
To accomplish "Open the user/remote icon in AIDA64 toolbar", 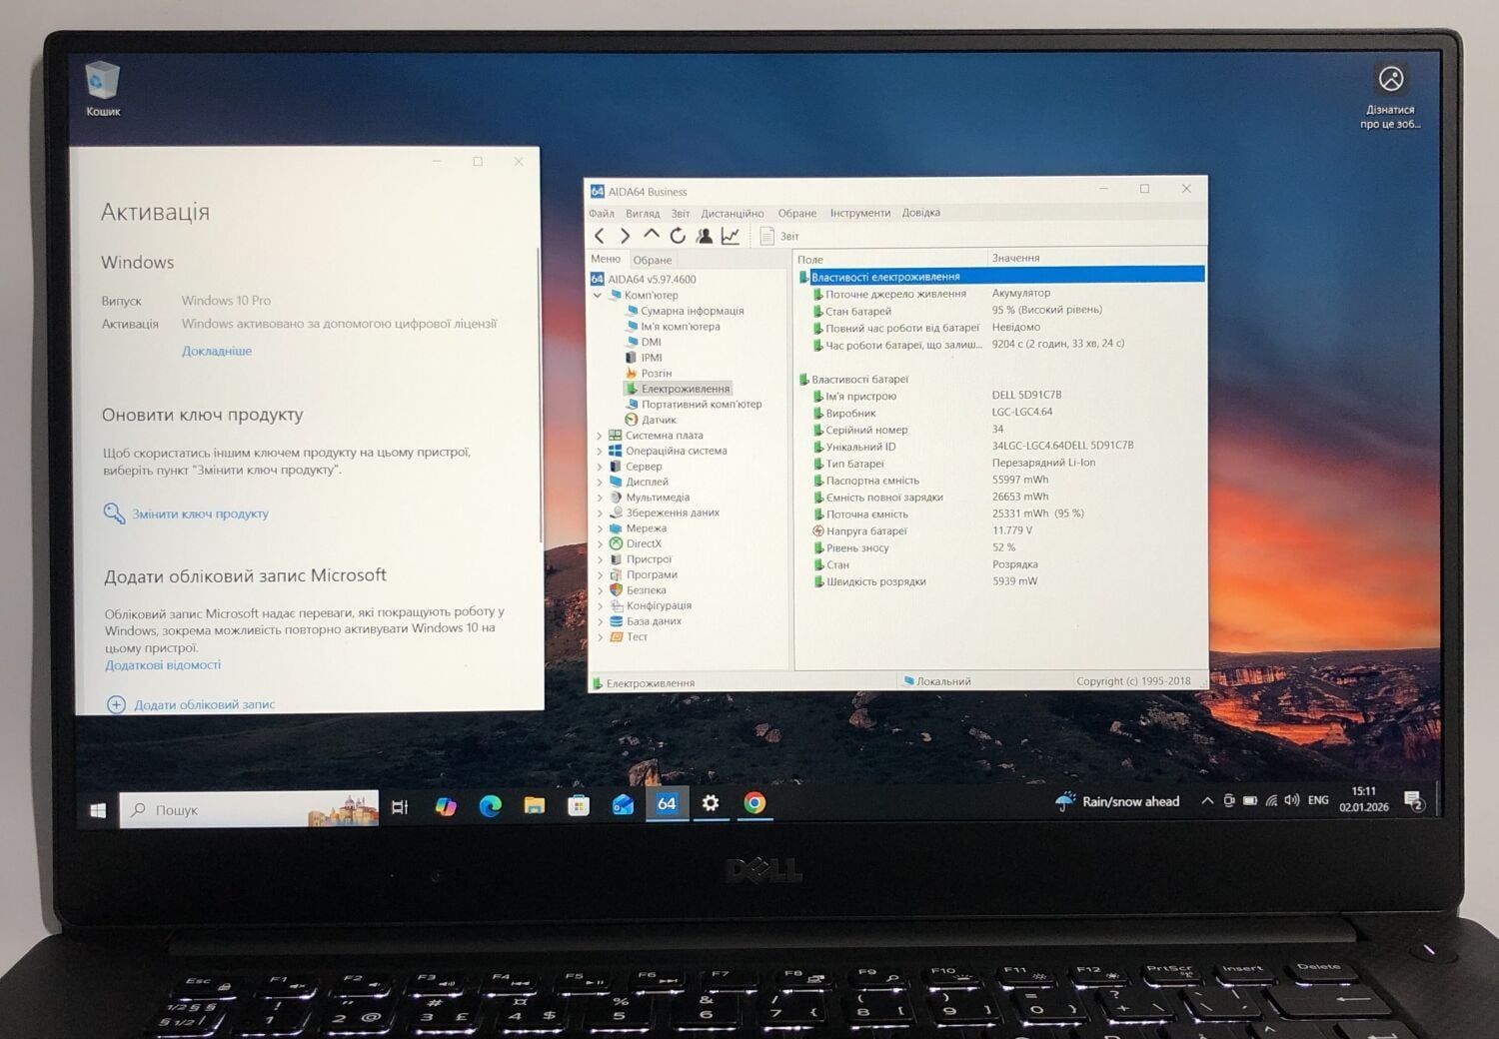I will 705,236.
